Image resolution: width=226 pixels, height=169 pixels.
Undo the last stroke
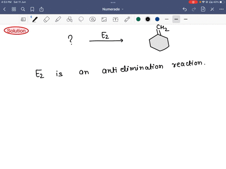(x=185, y=9)
